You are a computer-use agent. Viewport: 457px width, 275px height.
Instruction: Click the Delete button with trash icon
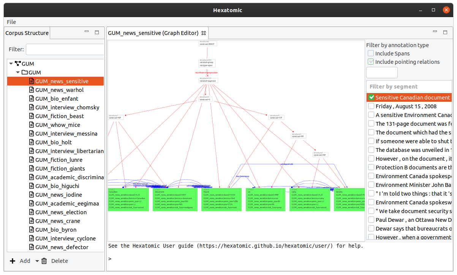55,261
